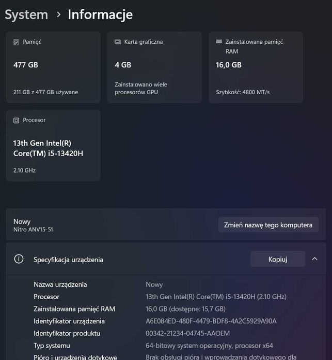Click the Typ systemu label

click(x=52, y=346)
